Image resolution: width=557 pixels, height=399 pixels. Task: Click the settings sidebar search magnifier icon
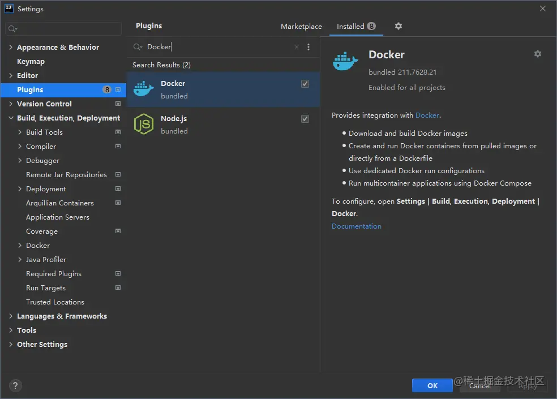(x=12, y=29)
